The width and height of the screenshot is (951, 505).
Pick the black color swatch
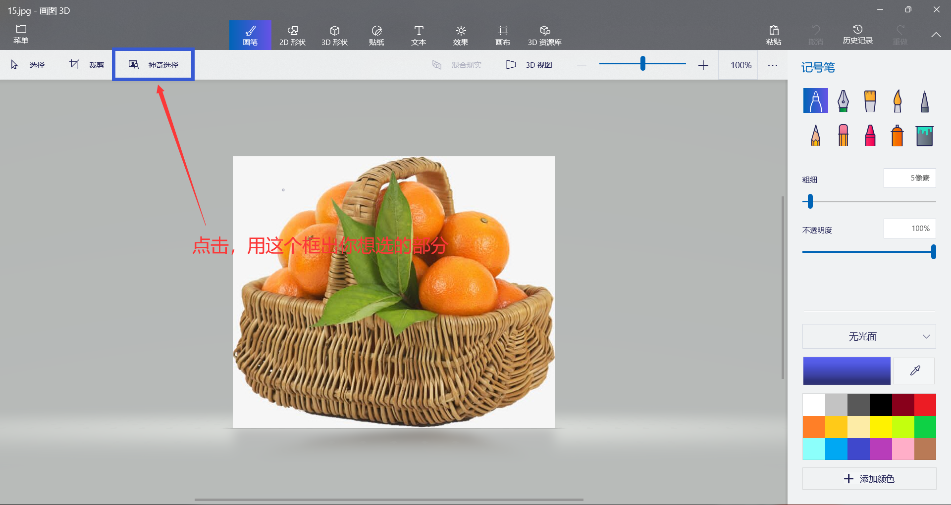click(881, 405)
